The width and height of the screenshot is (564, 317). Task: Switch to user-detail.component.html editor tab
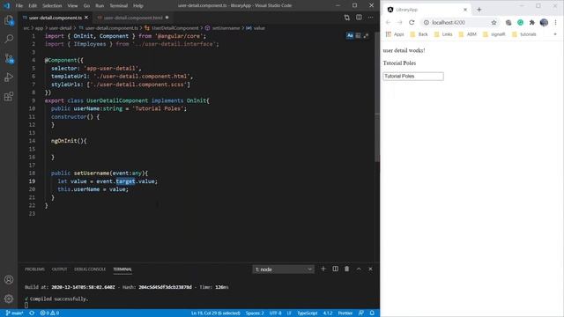(x=133, y=18)
